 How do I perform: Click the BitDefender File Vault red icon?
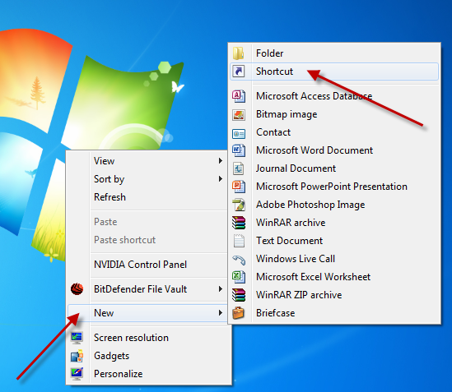[x=77, y=288]
